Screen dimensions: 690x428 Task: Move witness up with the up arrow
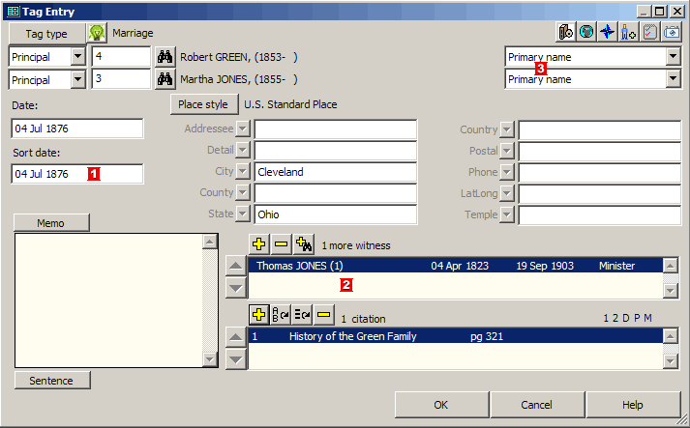(236, 266)
